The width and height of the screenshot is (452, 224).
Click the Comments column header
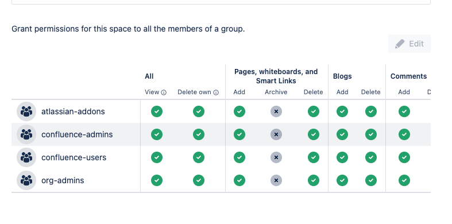click(x=408, y=76)
